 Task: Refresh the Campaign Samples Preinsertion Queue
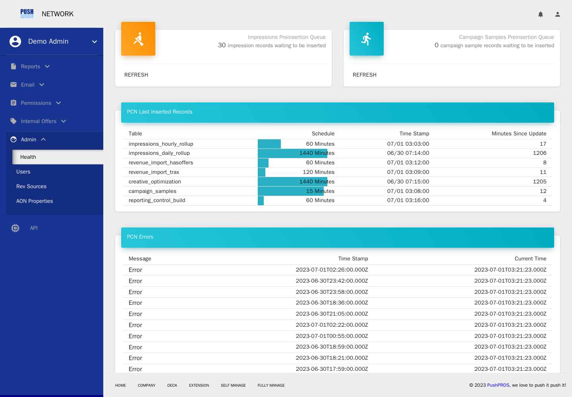pos(365,75)
